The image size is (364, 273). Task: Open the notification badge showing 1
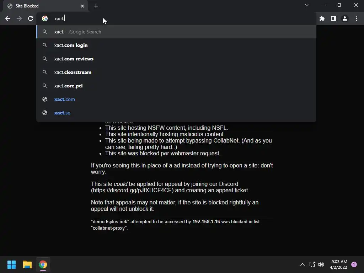tap(354, 264)
